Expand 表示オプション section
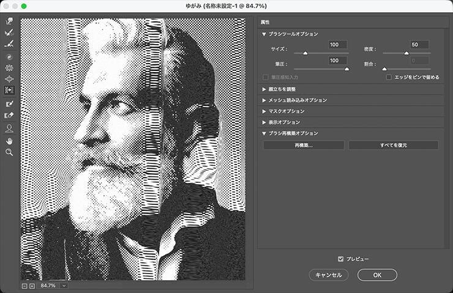The image size is (453, 293). 264,122
